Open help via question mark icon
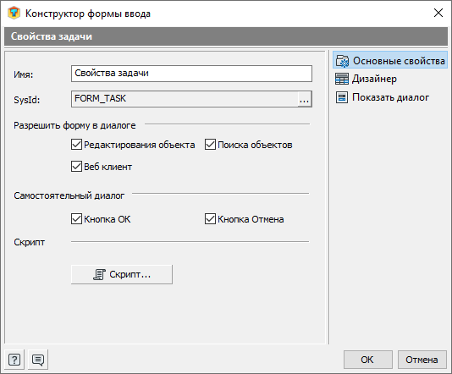452x374 pixels. click(x=14, y=360)
